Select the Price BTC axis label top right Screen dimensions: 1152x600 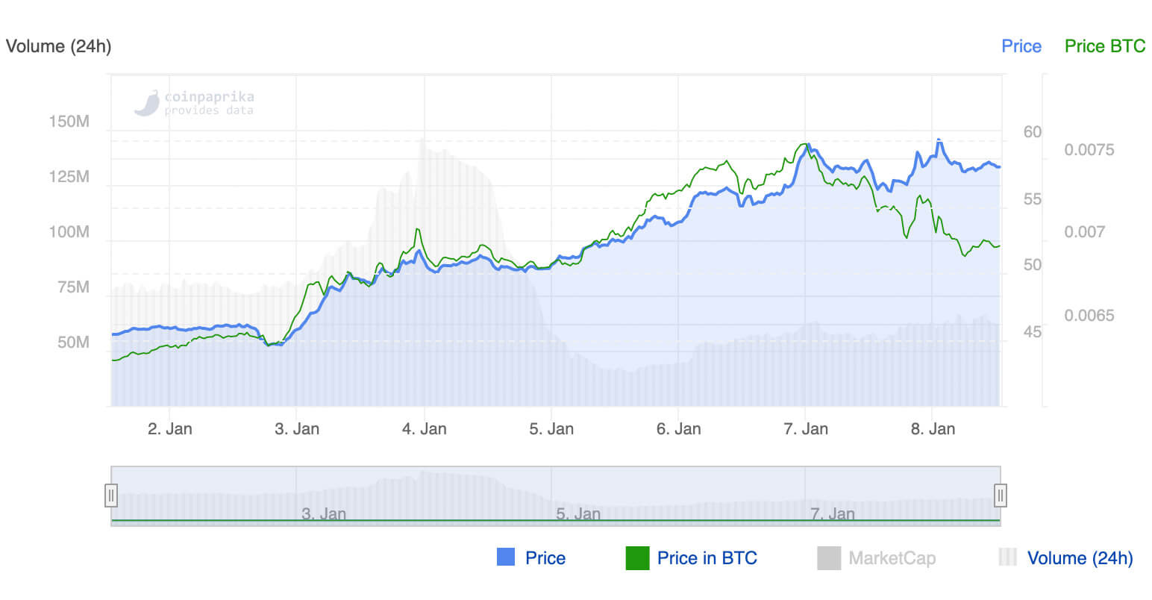[1104, 46]
